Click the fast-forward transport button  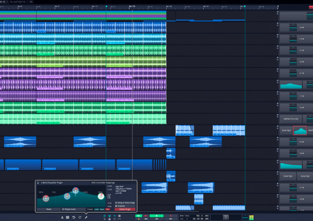tap(170, 219)
